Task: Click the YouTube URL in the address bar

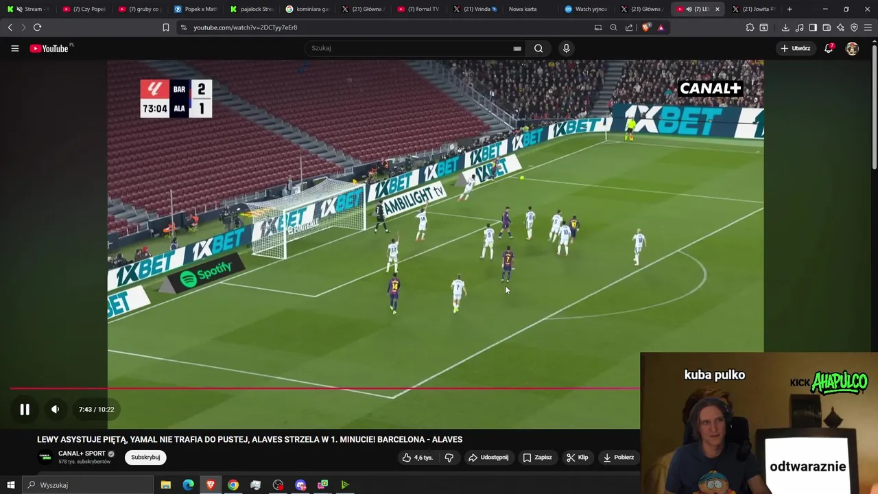Action: pyautogui.click(x=245, y=27)
